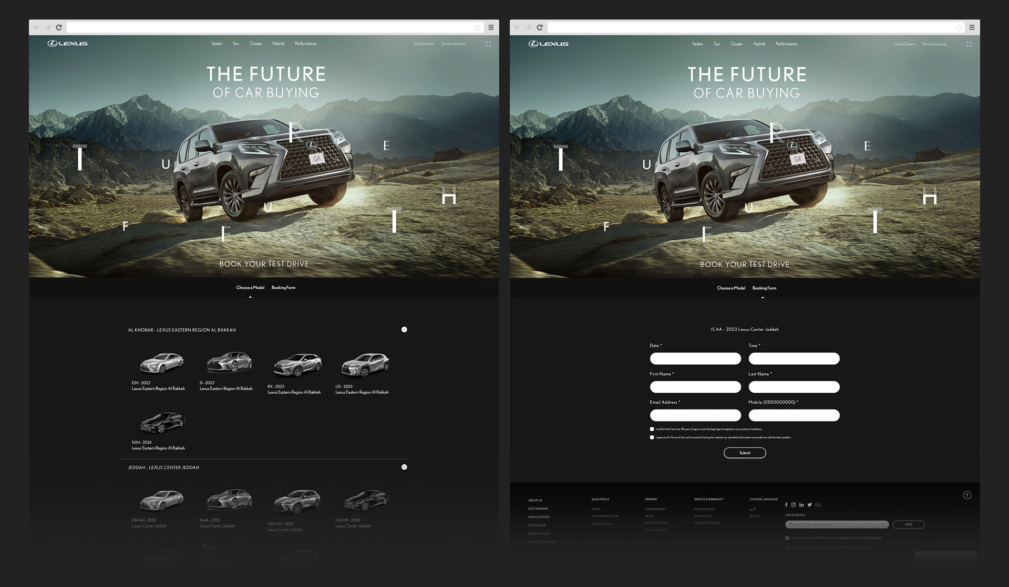Click the First Name input field

tap(695, 387)
